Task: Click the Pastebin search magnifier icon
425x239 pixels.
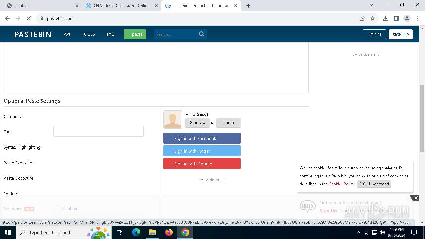Action: coord(202,34)
